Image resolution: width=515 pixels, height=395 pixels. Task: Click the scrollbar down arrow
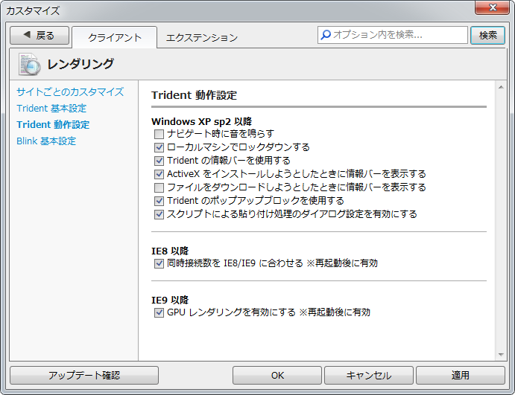pos(501,355)
